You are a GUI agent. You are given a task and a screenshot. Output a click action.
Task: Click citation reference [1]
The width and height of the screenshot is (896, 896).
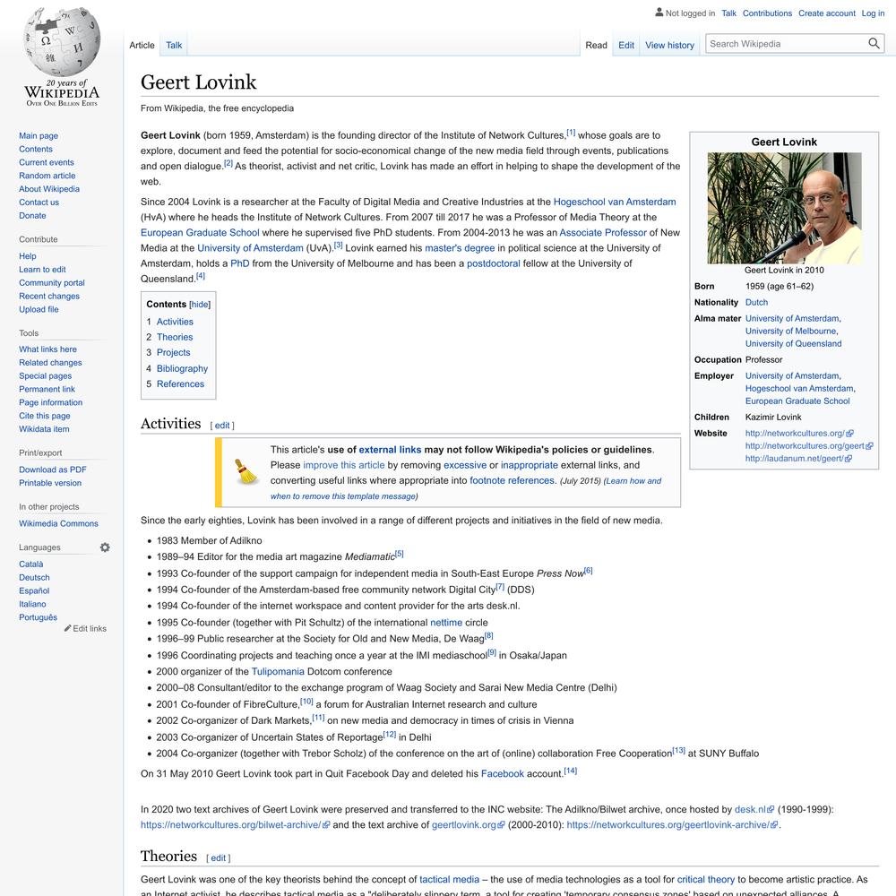pos(571,134)
